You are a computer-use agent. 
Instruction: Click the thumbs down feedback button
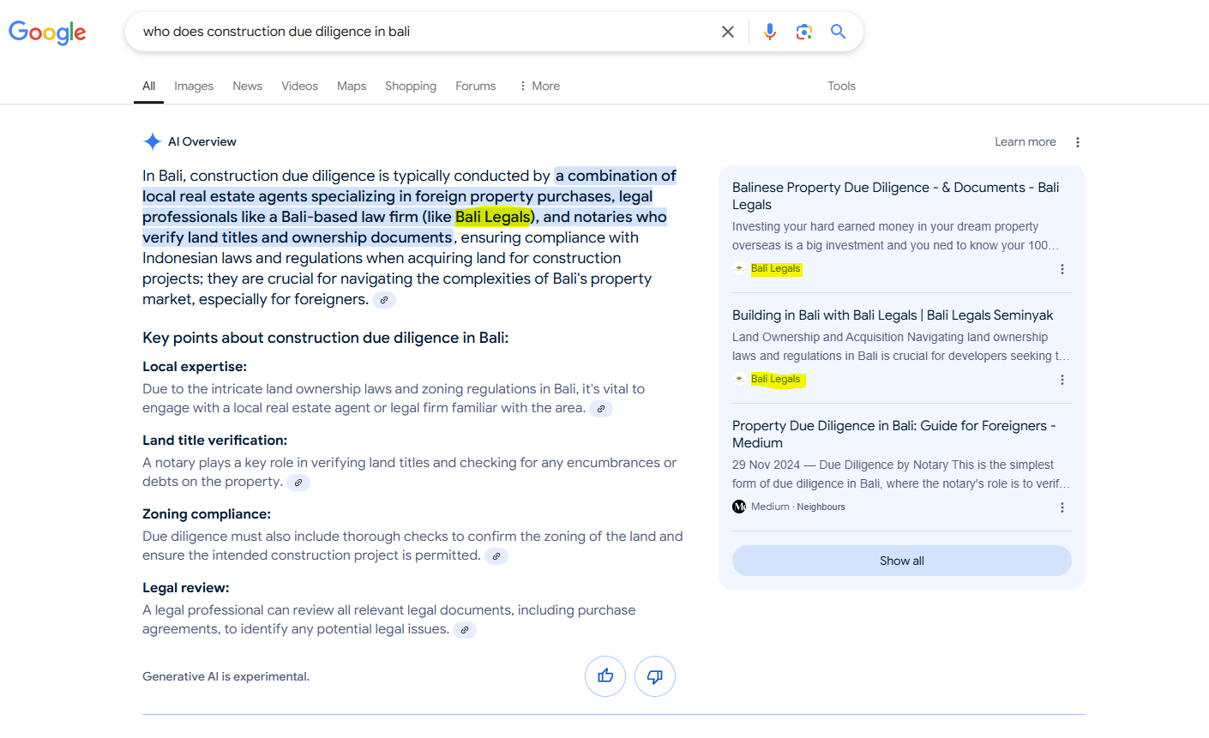click(x=655, y=676)
